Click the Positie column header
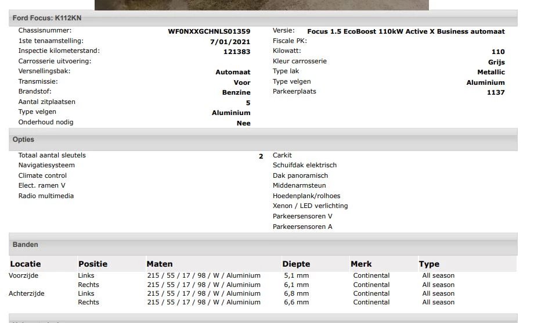 tap(93, 264)
